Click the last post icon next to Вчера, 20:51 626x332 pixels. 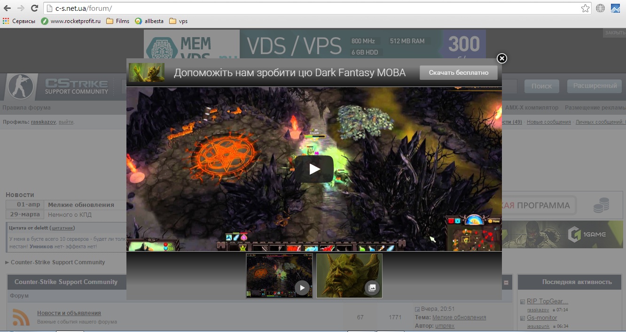[x=417, y=309]
